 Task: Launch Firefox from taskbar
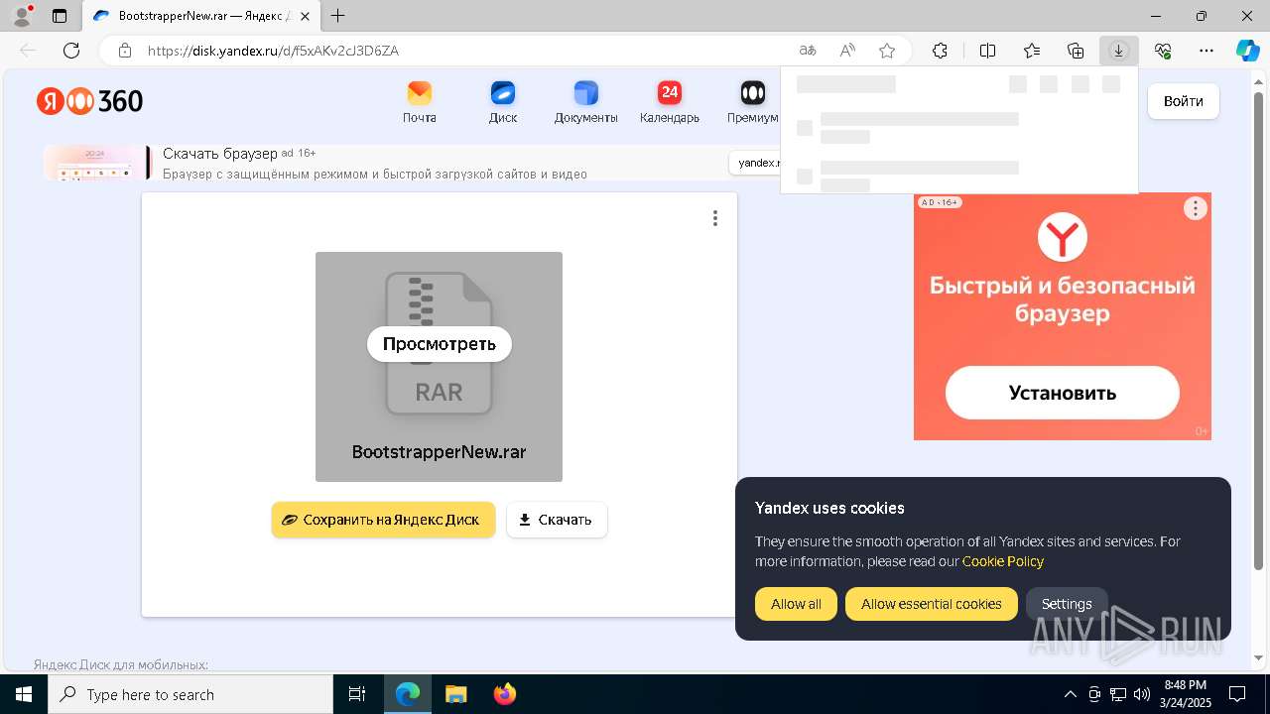[x=505, y=694]
